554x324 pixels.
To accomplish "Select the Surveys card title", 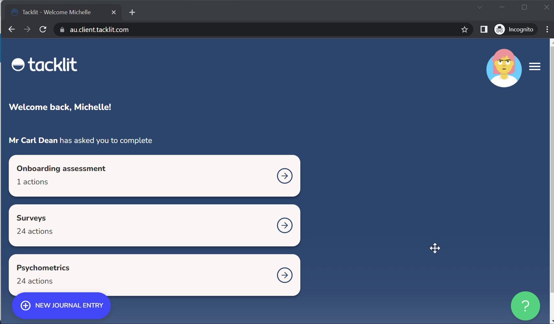I will 31,218.
